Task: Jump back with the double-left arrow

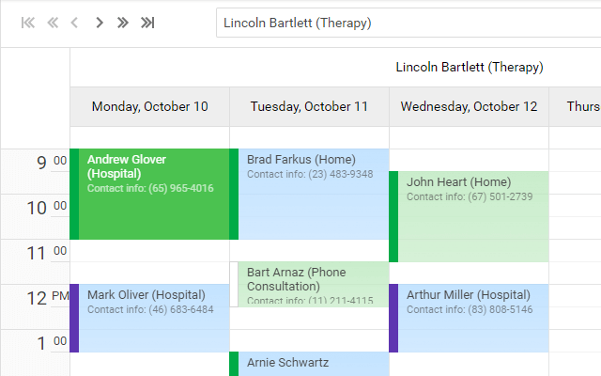Action: click(53, 23)
